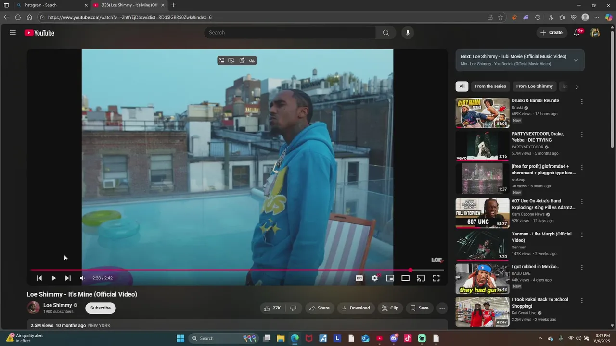Go back in the browser
616x346 pixels.
pos(6,17)
